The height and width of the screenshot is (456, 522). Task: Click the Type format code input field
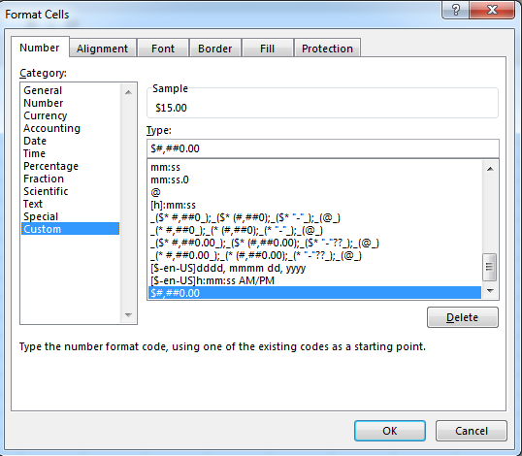point(323,148)
